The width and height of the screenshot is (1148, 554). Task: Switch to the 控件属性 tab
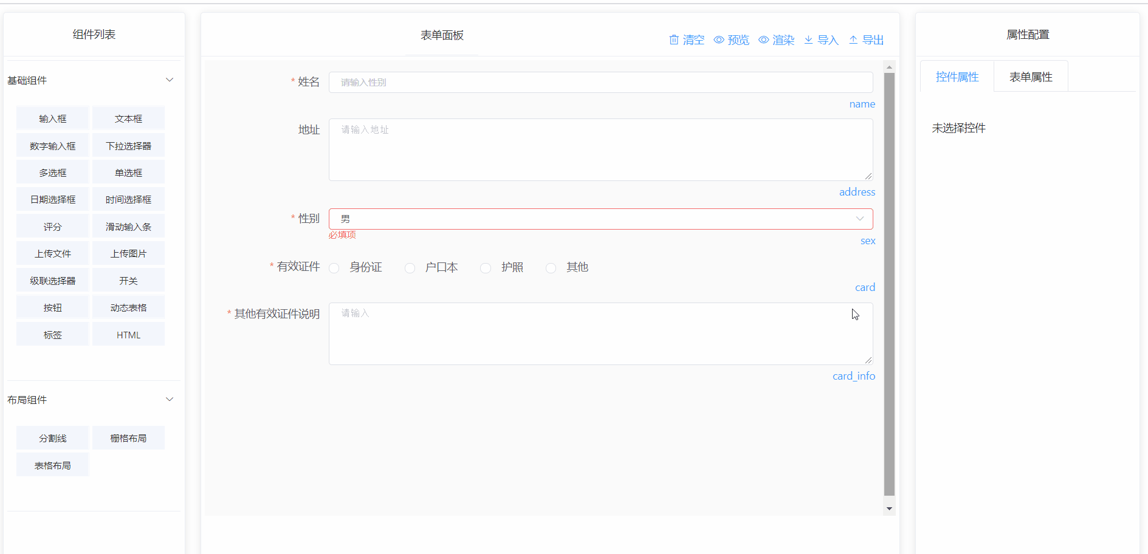pyautogui.click(x=957, y=77)
